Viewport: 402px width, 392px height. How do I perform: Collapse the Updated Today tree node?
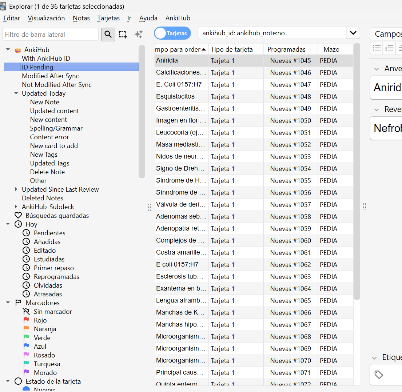click(16, 93)
